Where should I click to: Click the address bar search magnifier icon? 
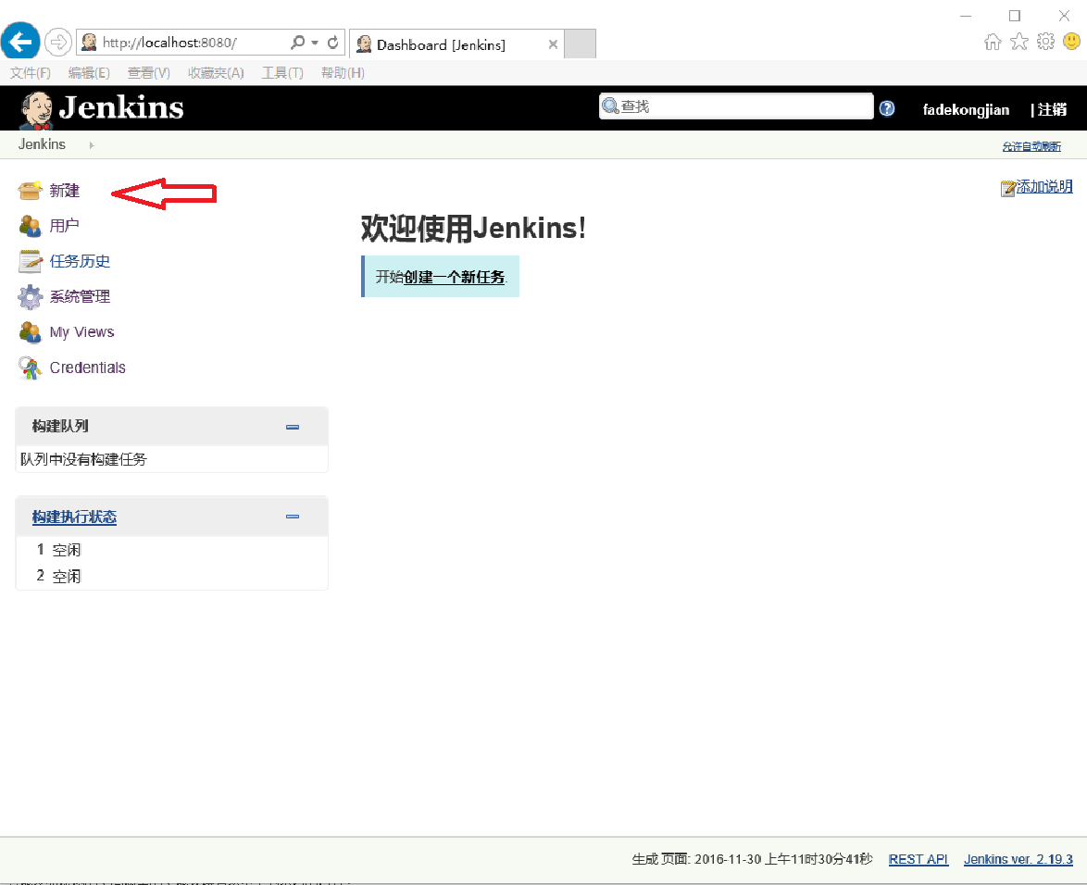(297, 43)
